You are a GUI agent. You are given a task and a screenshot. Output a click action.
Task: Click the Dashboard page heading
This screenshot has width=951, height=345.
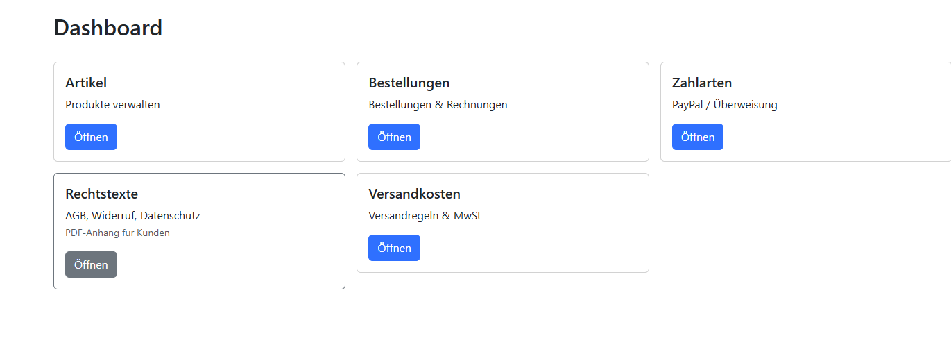point(108,28)
